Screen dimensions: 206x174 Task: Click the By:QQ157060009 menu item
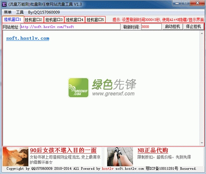coord(44,12)
